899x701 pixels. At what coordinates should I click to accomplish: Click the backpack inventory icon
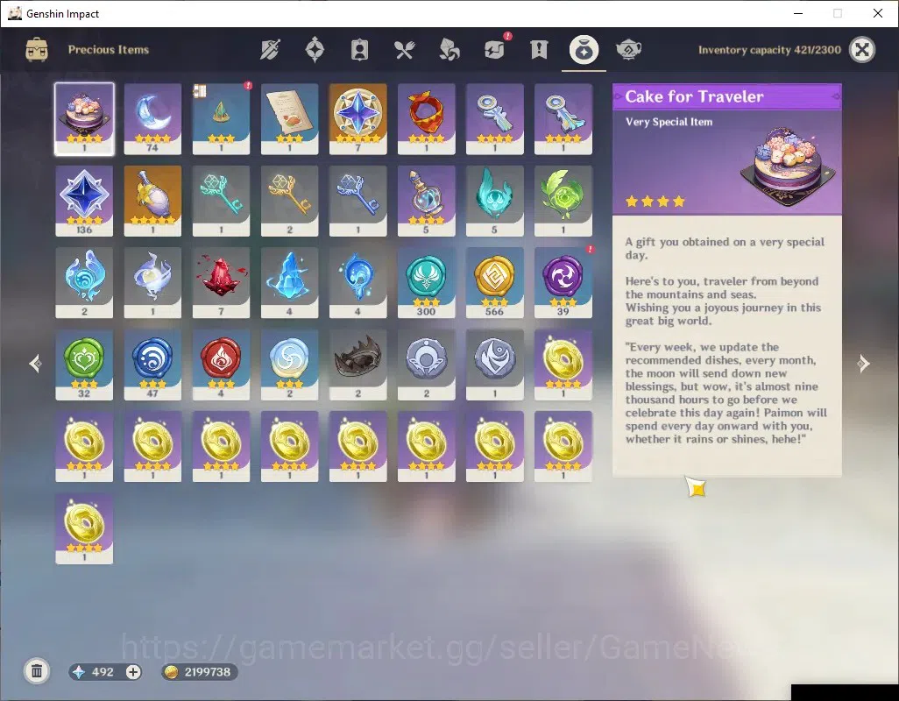pos(37,50)
